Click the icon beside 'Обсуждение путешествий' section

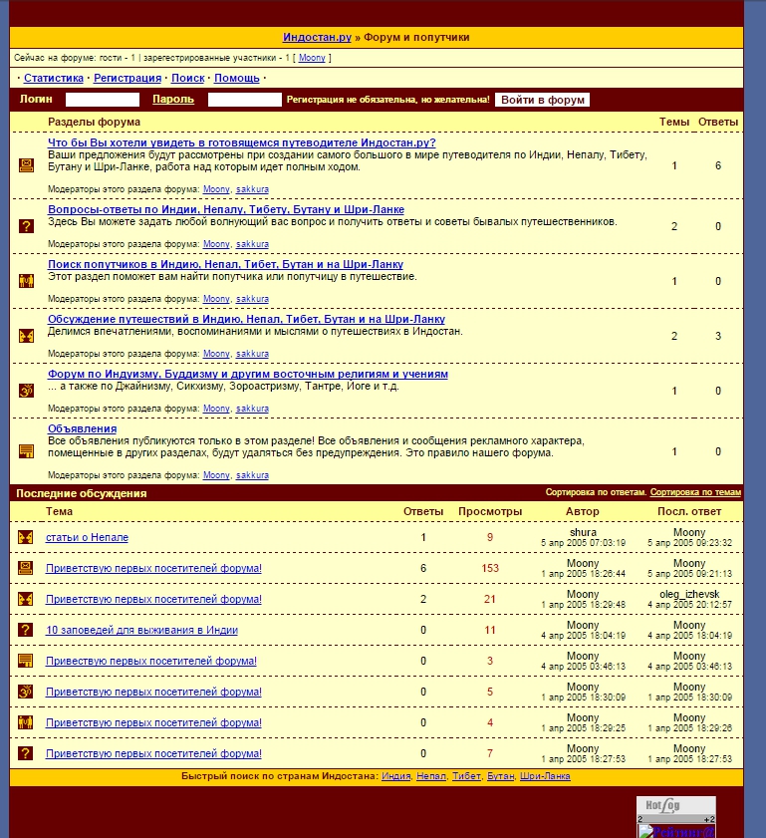26,336
